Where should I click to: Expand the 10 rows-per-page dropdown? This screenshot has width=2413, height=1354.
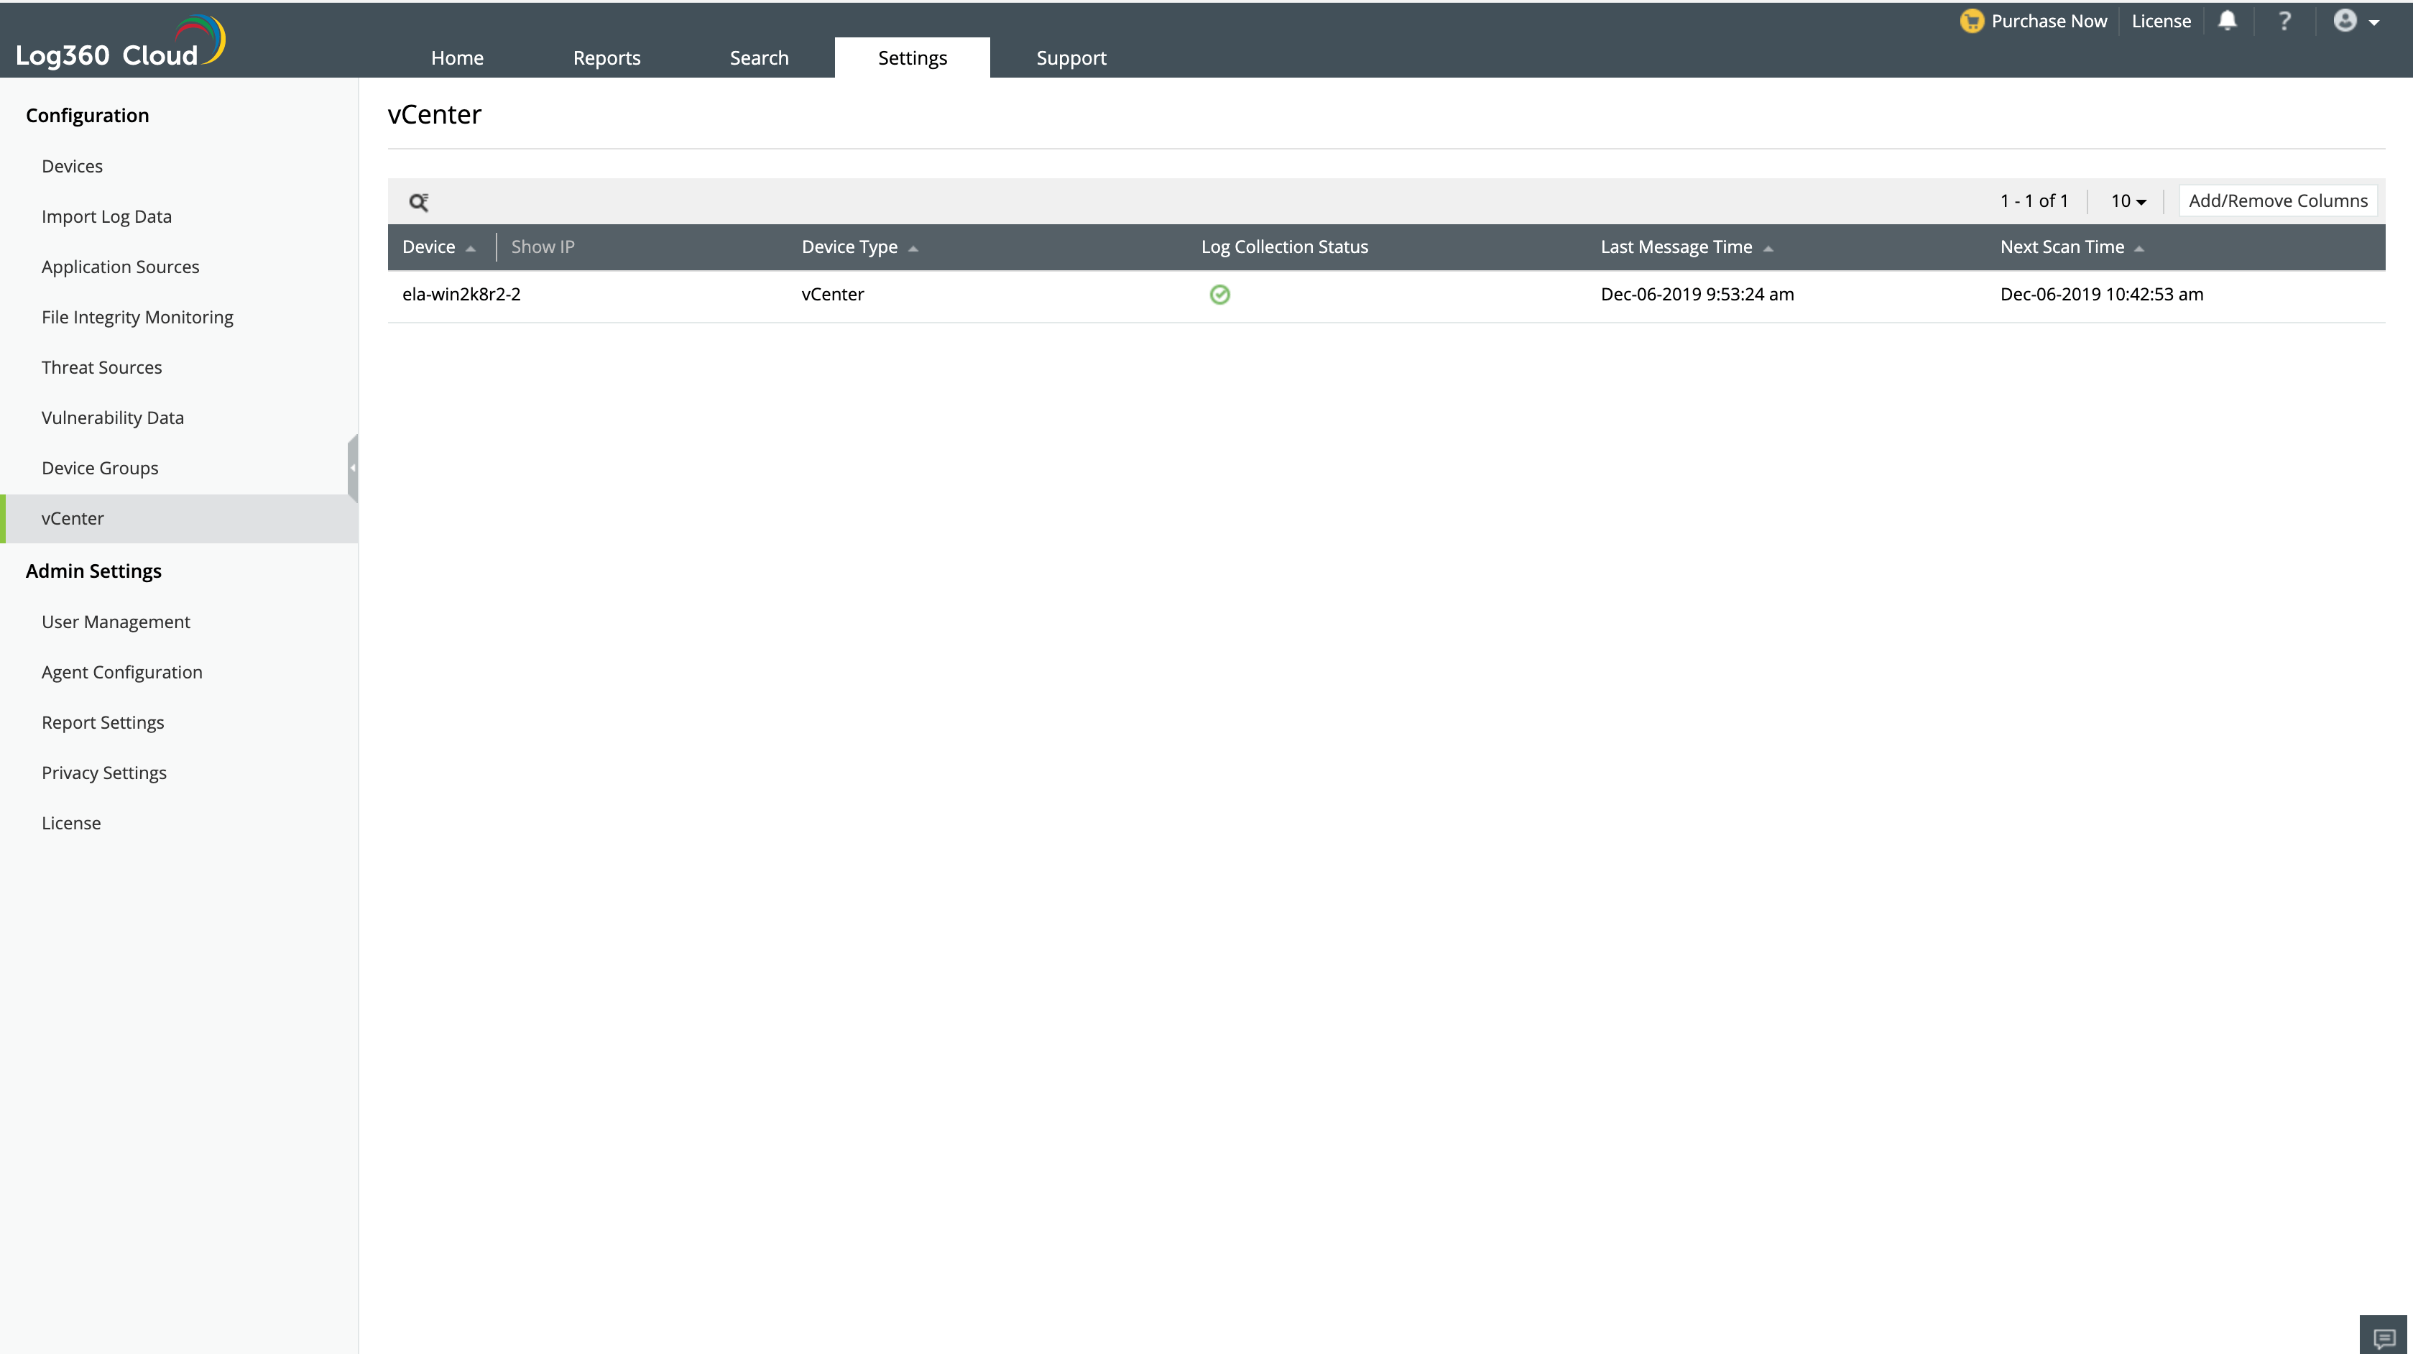tap(2128, 201)
